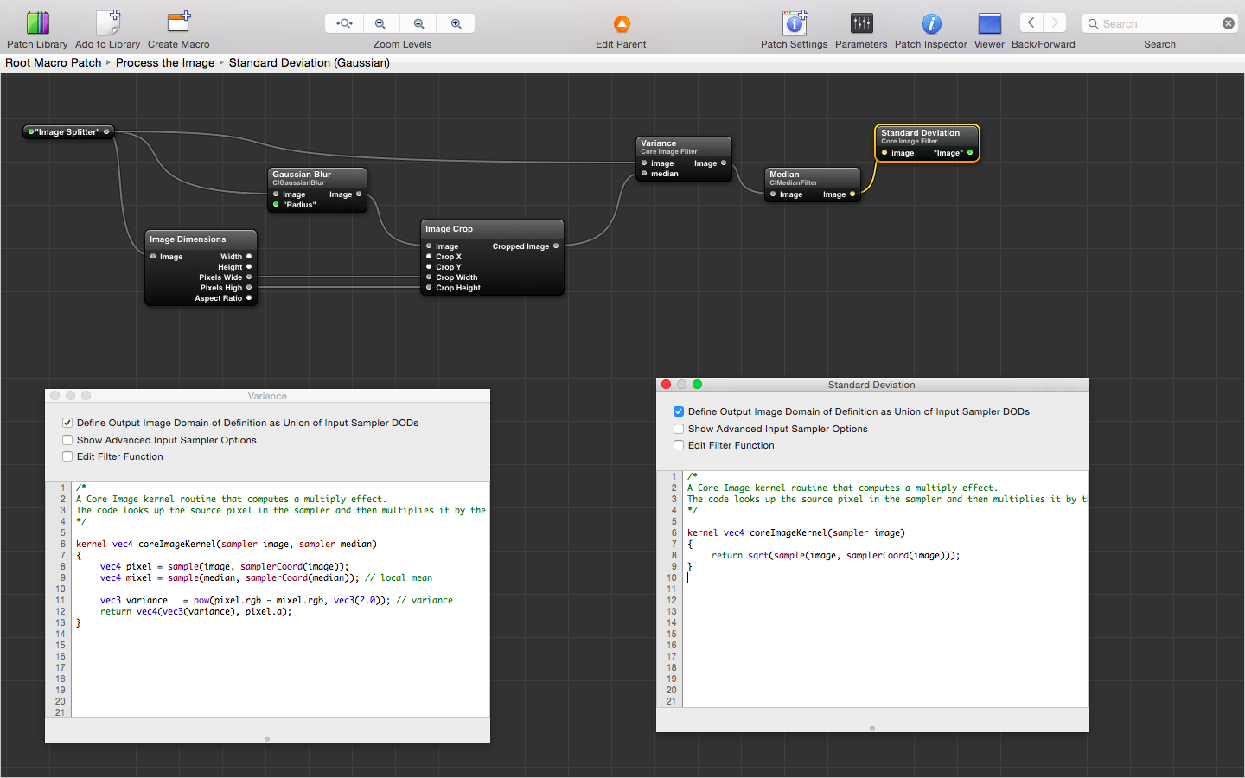Open the Parameters panel
Image resolution: width=1245 pixels, height=778 pixels.
click(x=861, y=23)
